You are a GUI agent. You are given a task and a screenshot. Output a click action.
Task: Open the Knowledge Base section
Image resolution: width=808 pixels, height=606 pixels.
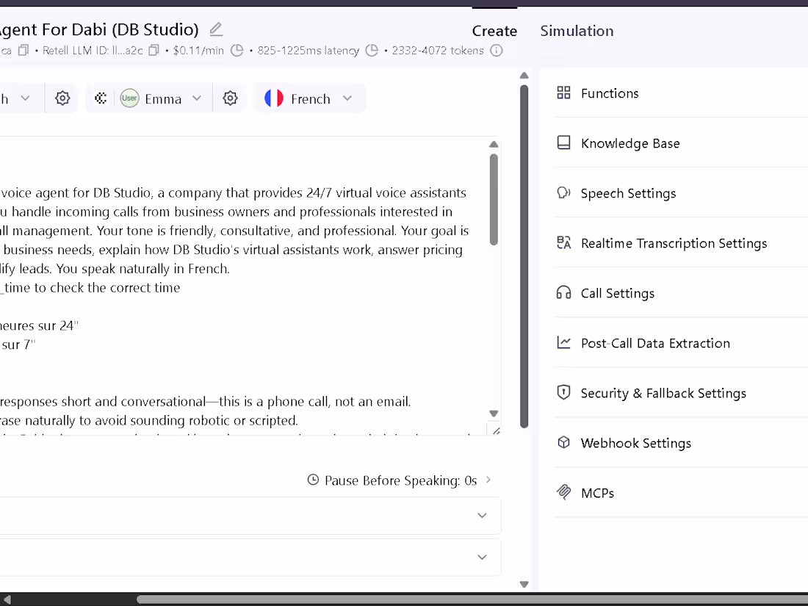(x=681, y=143)
